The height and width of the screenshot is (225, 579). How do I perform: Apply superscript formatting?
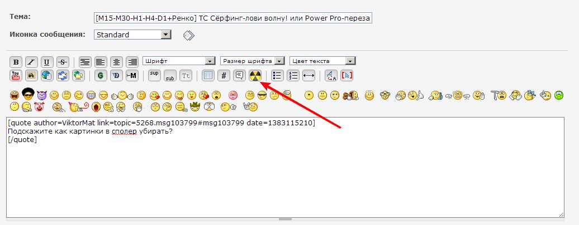tap(154, 76)
